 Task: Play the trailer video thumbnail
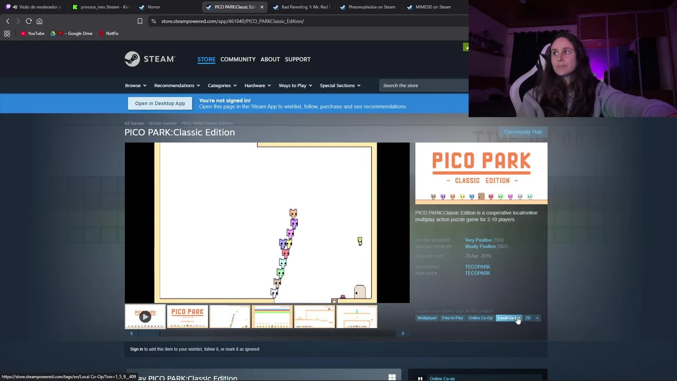(145, 316)
